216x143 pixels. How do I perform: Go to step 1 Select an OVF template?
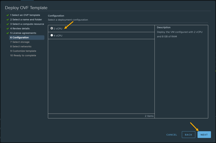[x=25, y=15]
